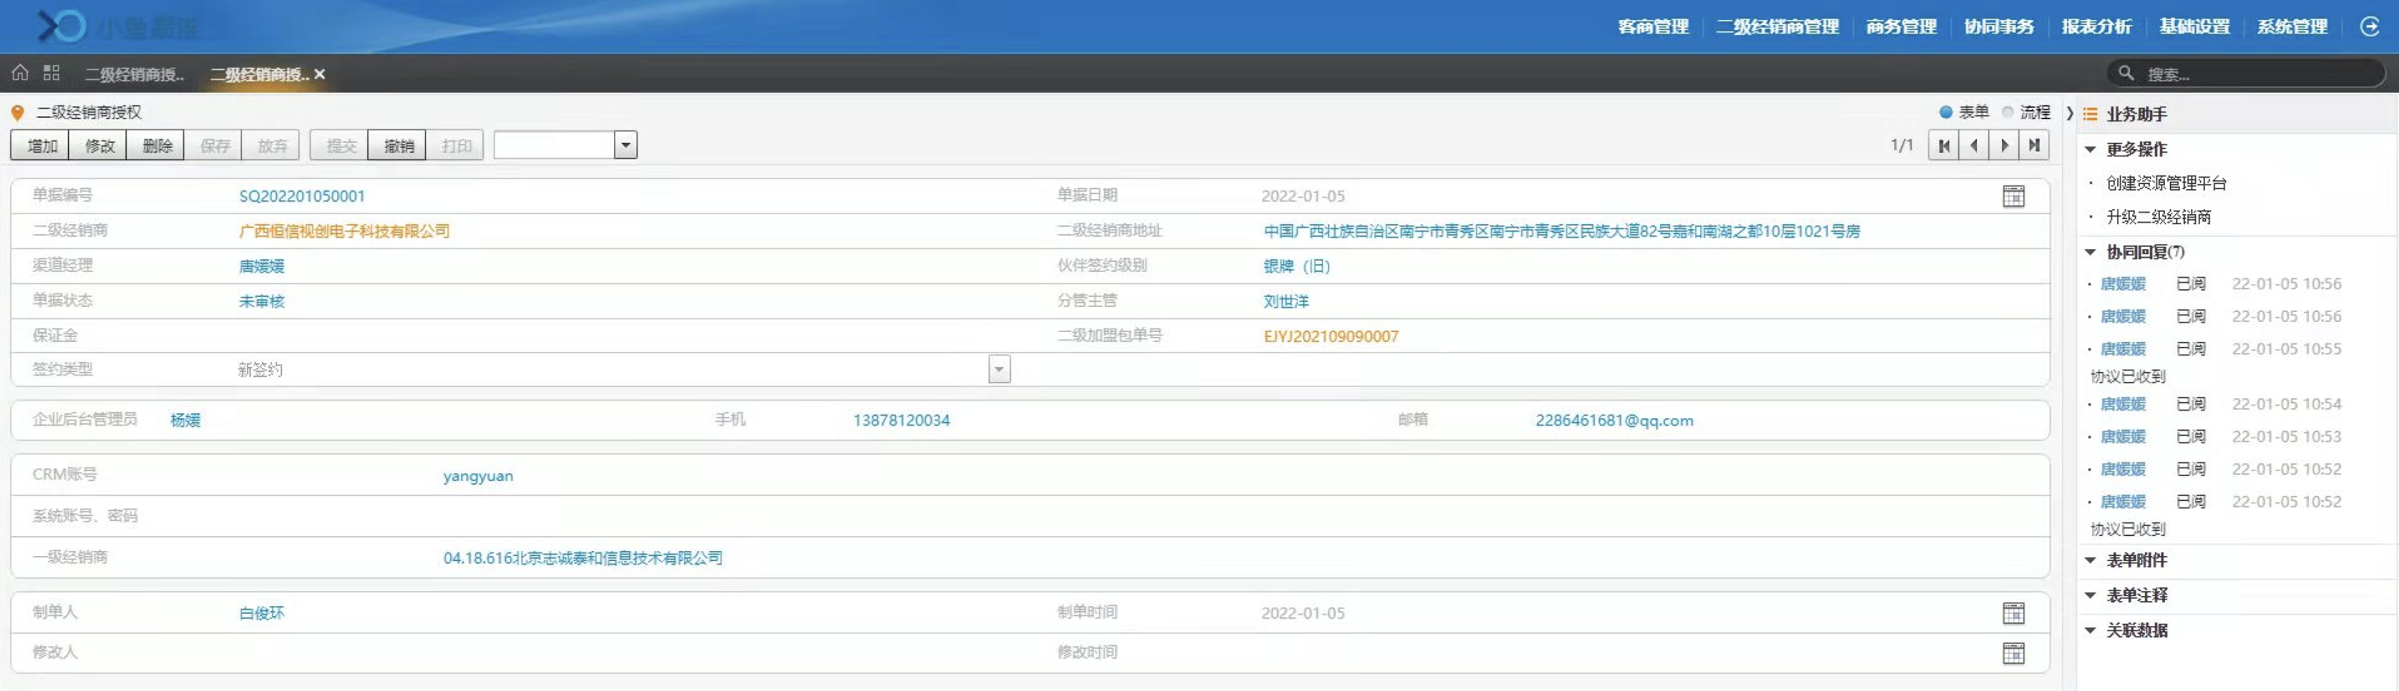Open the 唐媛媛 reply from 22-01-05 10:54

pos(2123,404)
